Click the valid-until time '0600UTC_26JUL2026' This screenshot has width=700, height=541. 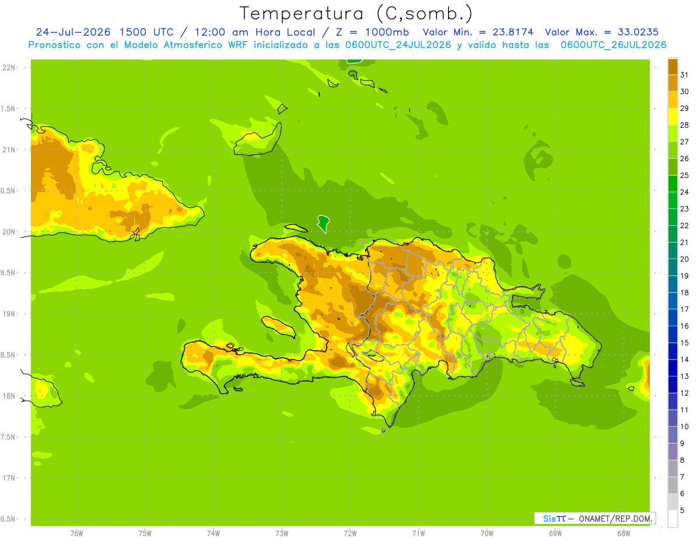click(x=614, y=45)
